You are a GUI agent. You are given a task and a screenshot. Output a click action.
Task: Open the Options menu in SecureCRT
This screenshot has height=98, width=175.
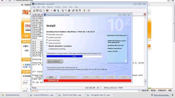pyautogui.click(x=50, y=7)
